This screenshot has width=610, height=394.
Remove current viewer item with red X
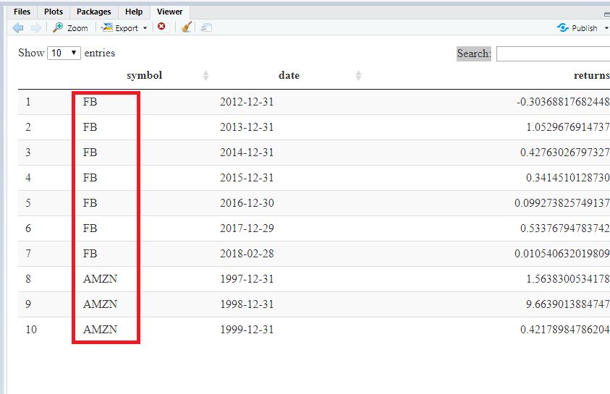click(x=161, y=27)
